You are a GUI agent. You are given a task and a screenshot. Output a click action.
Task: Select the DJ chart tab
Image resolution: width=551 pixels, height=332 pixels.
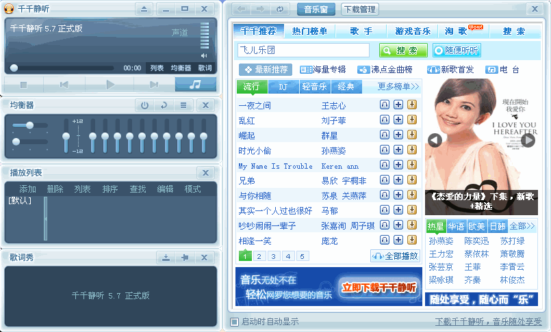pos(283,87)
